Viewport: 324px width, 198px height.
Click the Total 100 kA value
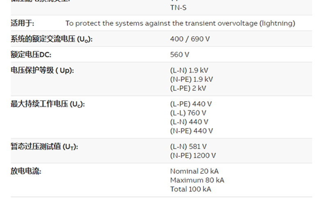pyautogui.click(x=191, y=189)
